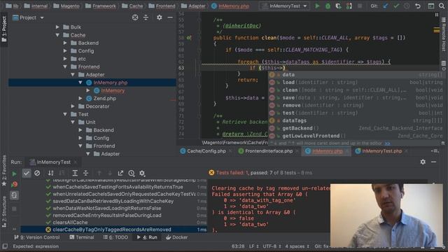The image size is (448, 252).
Task: Revert changes with the undo arrow icon
Action: coord(417,6)
